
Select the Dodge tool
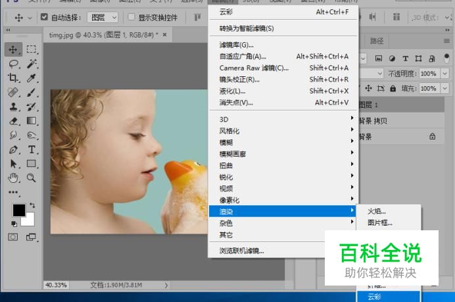pos(32,135)
